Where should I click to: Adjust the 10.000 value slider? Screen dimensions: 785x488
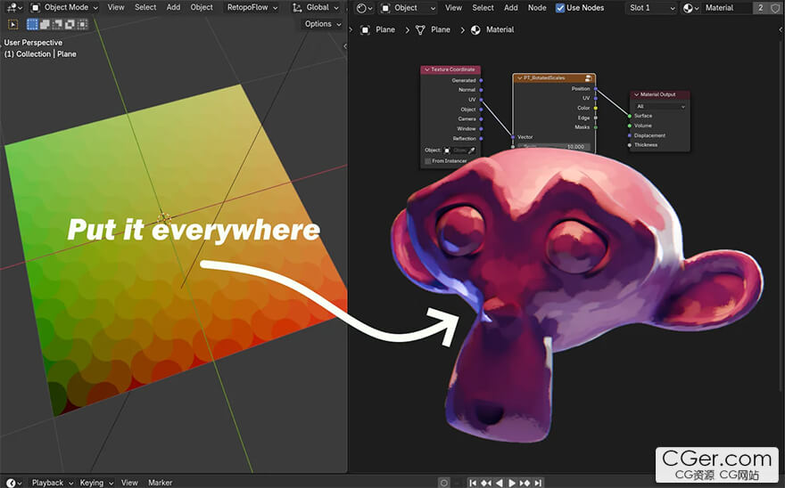[x=553, y=147]
